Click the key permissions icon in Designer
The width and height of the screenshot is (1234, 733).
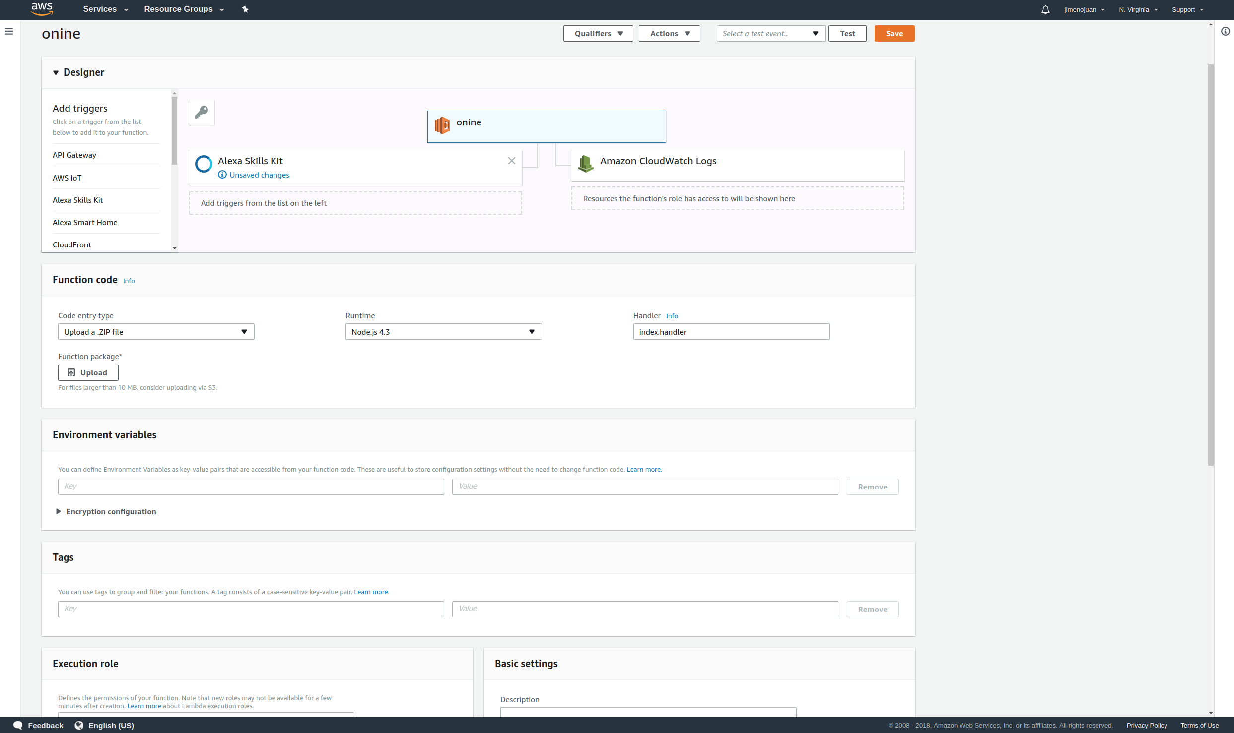pyautogui.click(x=202, y=112)
